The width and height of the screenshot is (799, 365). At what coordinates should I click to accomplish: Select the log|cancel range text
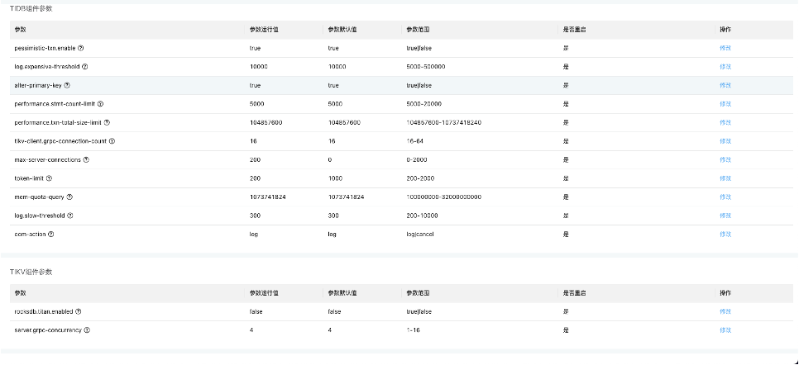tap(420, 235)
